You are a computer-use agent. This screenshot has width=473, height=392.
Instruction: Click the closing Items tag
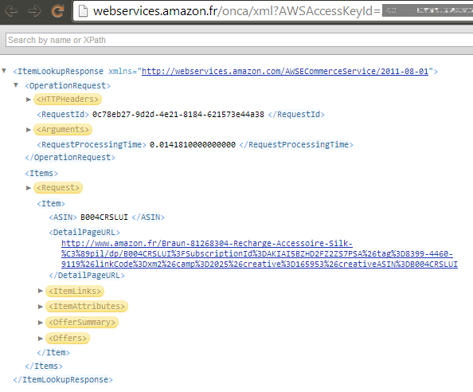tap(44, 366)
